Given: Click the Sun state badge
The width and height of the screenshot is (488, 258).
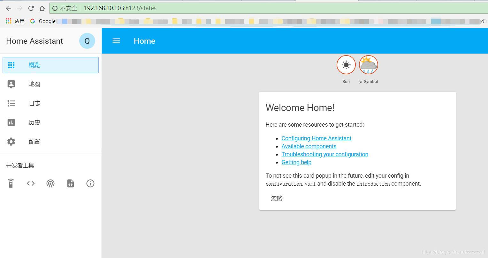Looking at the screenshot, I should click(x=346, y=65).
